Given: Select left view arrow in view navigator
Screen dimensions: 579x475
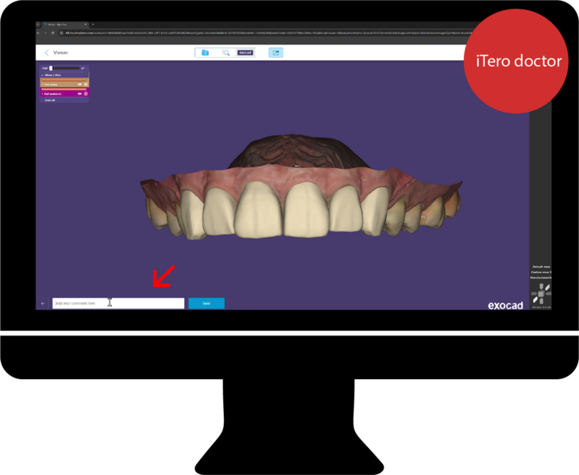Looking at the screenshot, I should [x=534, y=293].
